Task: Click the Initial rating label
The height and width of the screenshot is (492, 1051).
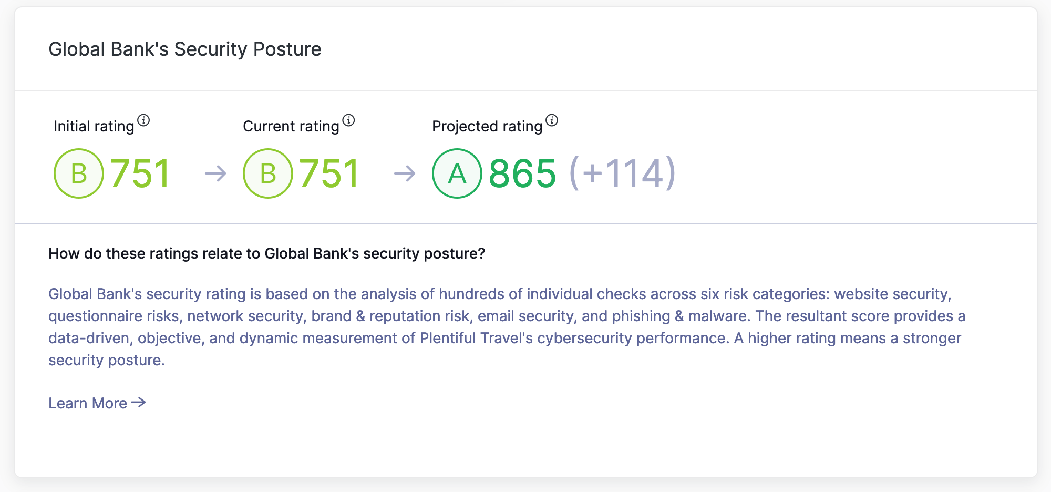Action: tap(94, 126)
